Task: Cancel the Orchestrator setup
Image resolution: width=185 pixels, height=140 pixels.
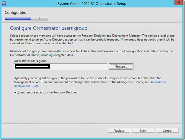Action: coord(167,130)
